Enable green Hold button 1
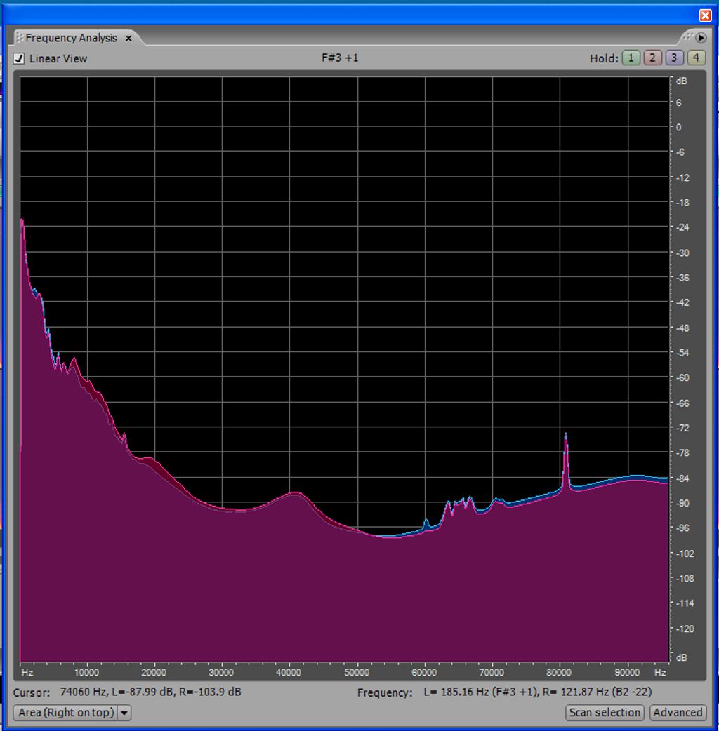 coord(631,58)
